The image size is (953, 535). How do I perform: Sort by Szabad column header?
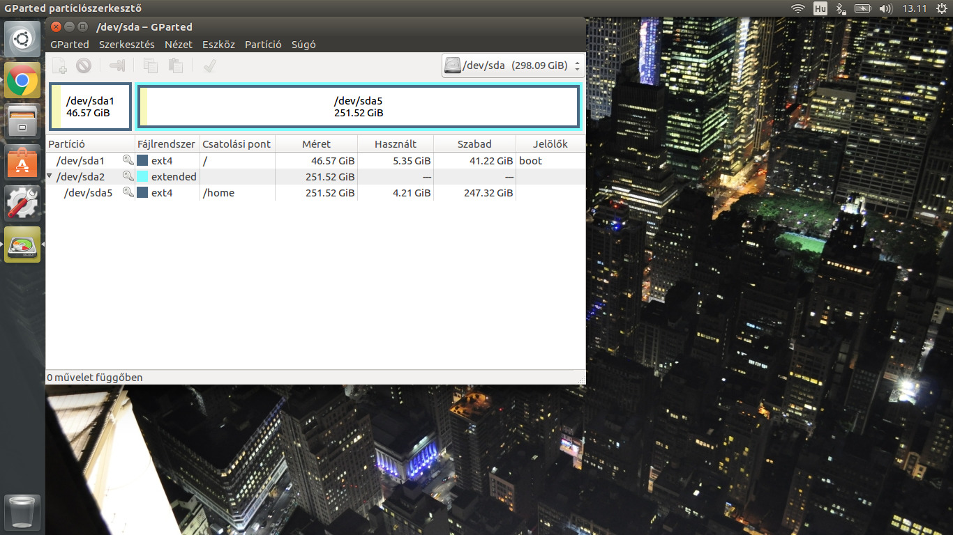(x=474, y=144)
